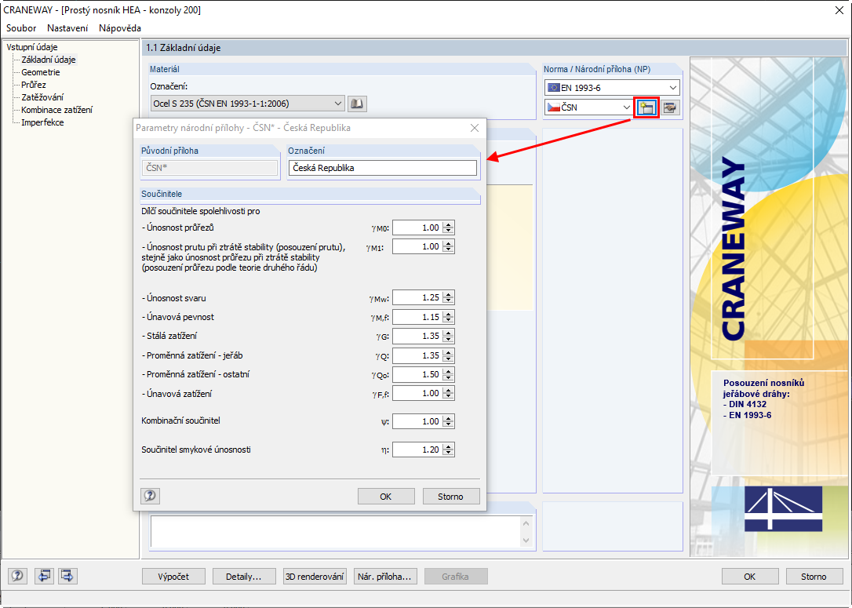Adjust the γQo spinner arrows
Image resolution: width=852 pixels, height=608 pixels.
pos(448,374)
